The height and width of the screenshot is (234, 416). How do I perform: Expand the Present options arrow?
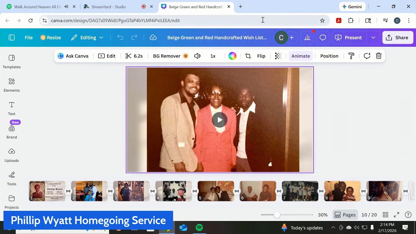click(x=373, y=38)
